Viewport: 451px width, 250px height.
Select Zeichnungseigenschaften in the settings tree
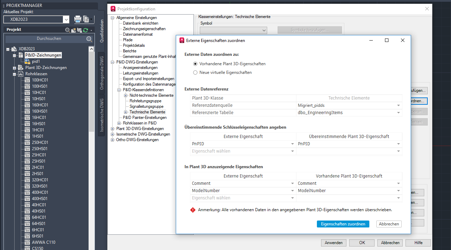click(144, 29)
